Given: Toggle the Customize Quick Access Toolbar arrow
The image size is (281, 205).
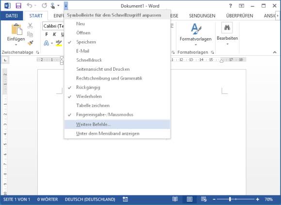Looking at the screenshot, I should tap(66, 6).
